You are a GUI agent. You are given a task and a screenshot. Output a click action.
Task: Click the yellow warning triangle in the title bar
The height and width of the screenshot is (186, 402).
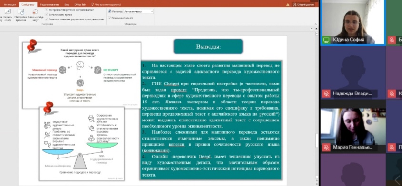(288, 5)
